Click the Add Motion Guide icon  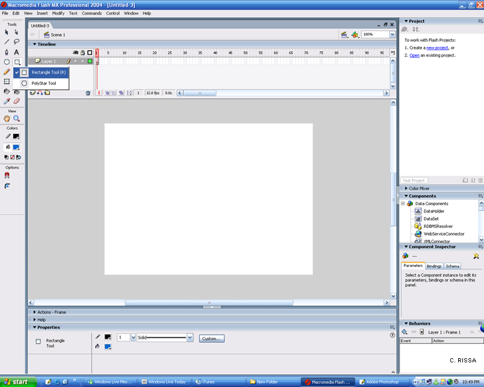(40, 92)
